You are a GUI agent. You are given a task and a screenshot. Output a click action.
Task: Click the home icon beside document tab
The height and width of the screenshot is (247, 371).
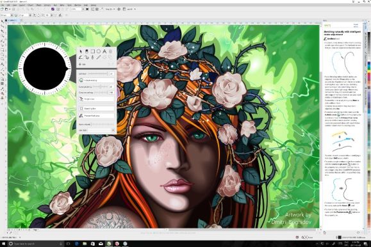click(x=6, y=20)
